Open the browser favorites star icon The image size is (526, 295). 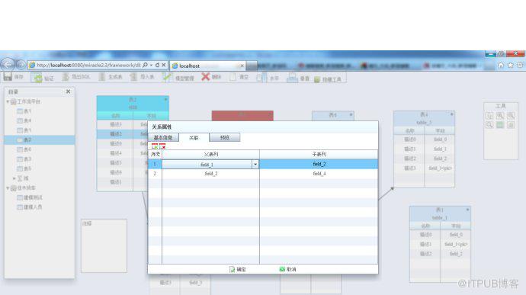[x=511, y=65]
